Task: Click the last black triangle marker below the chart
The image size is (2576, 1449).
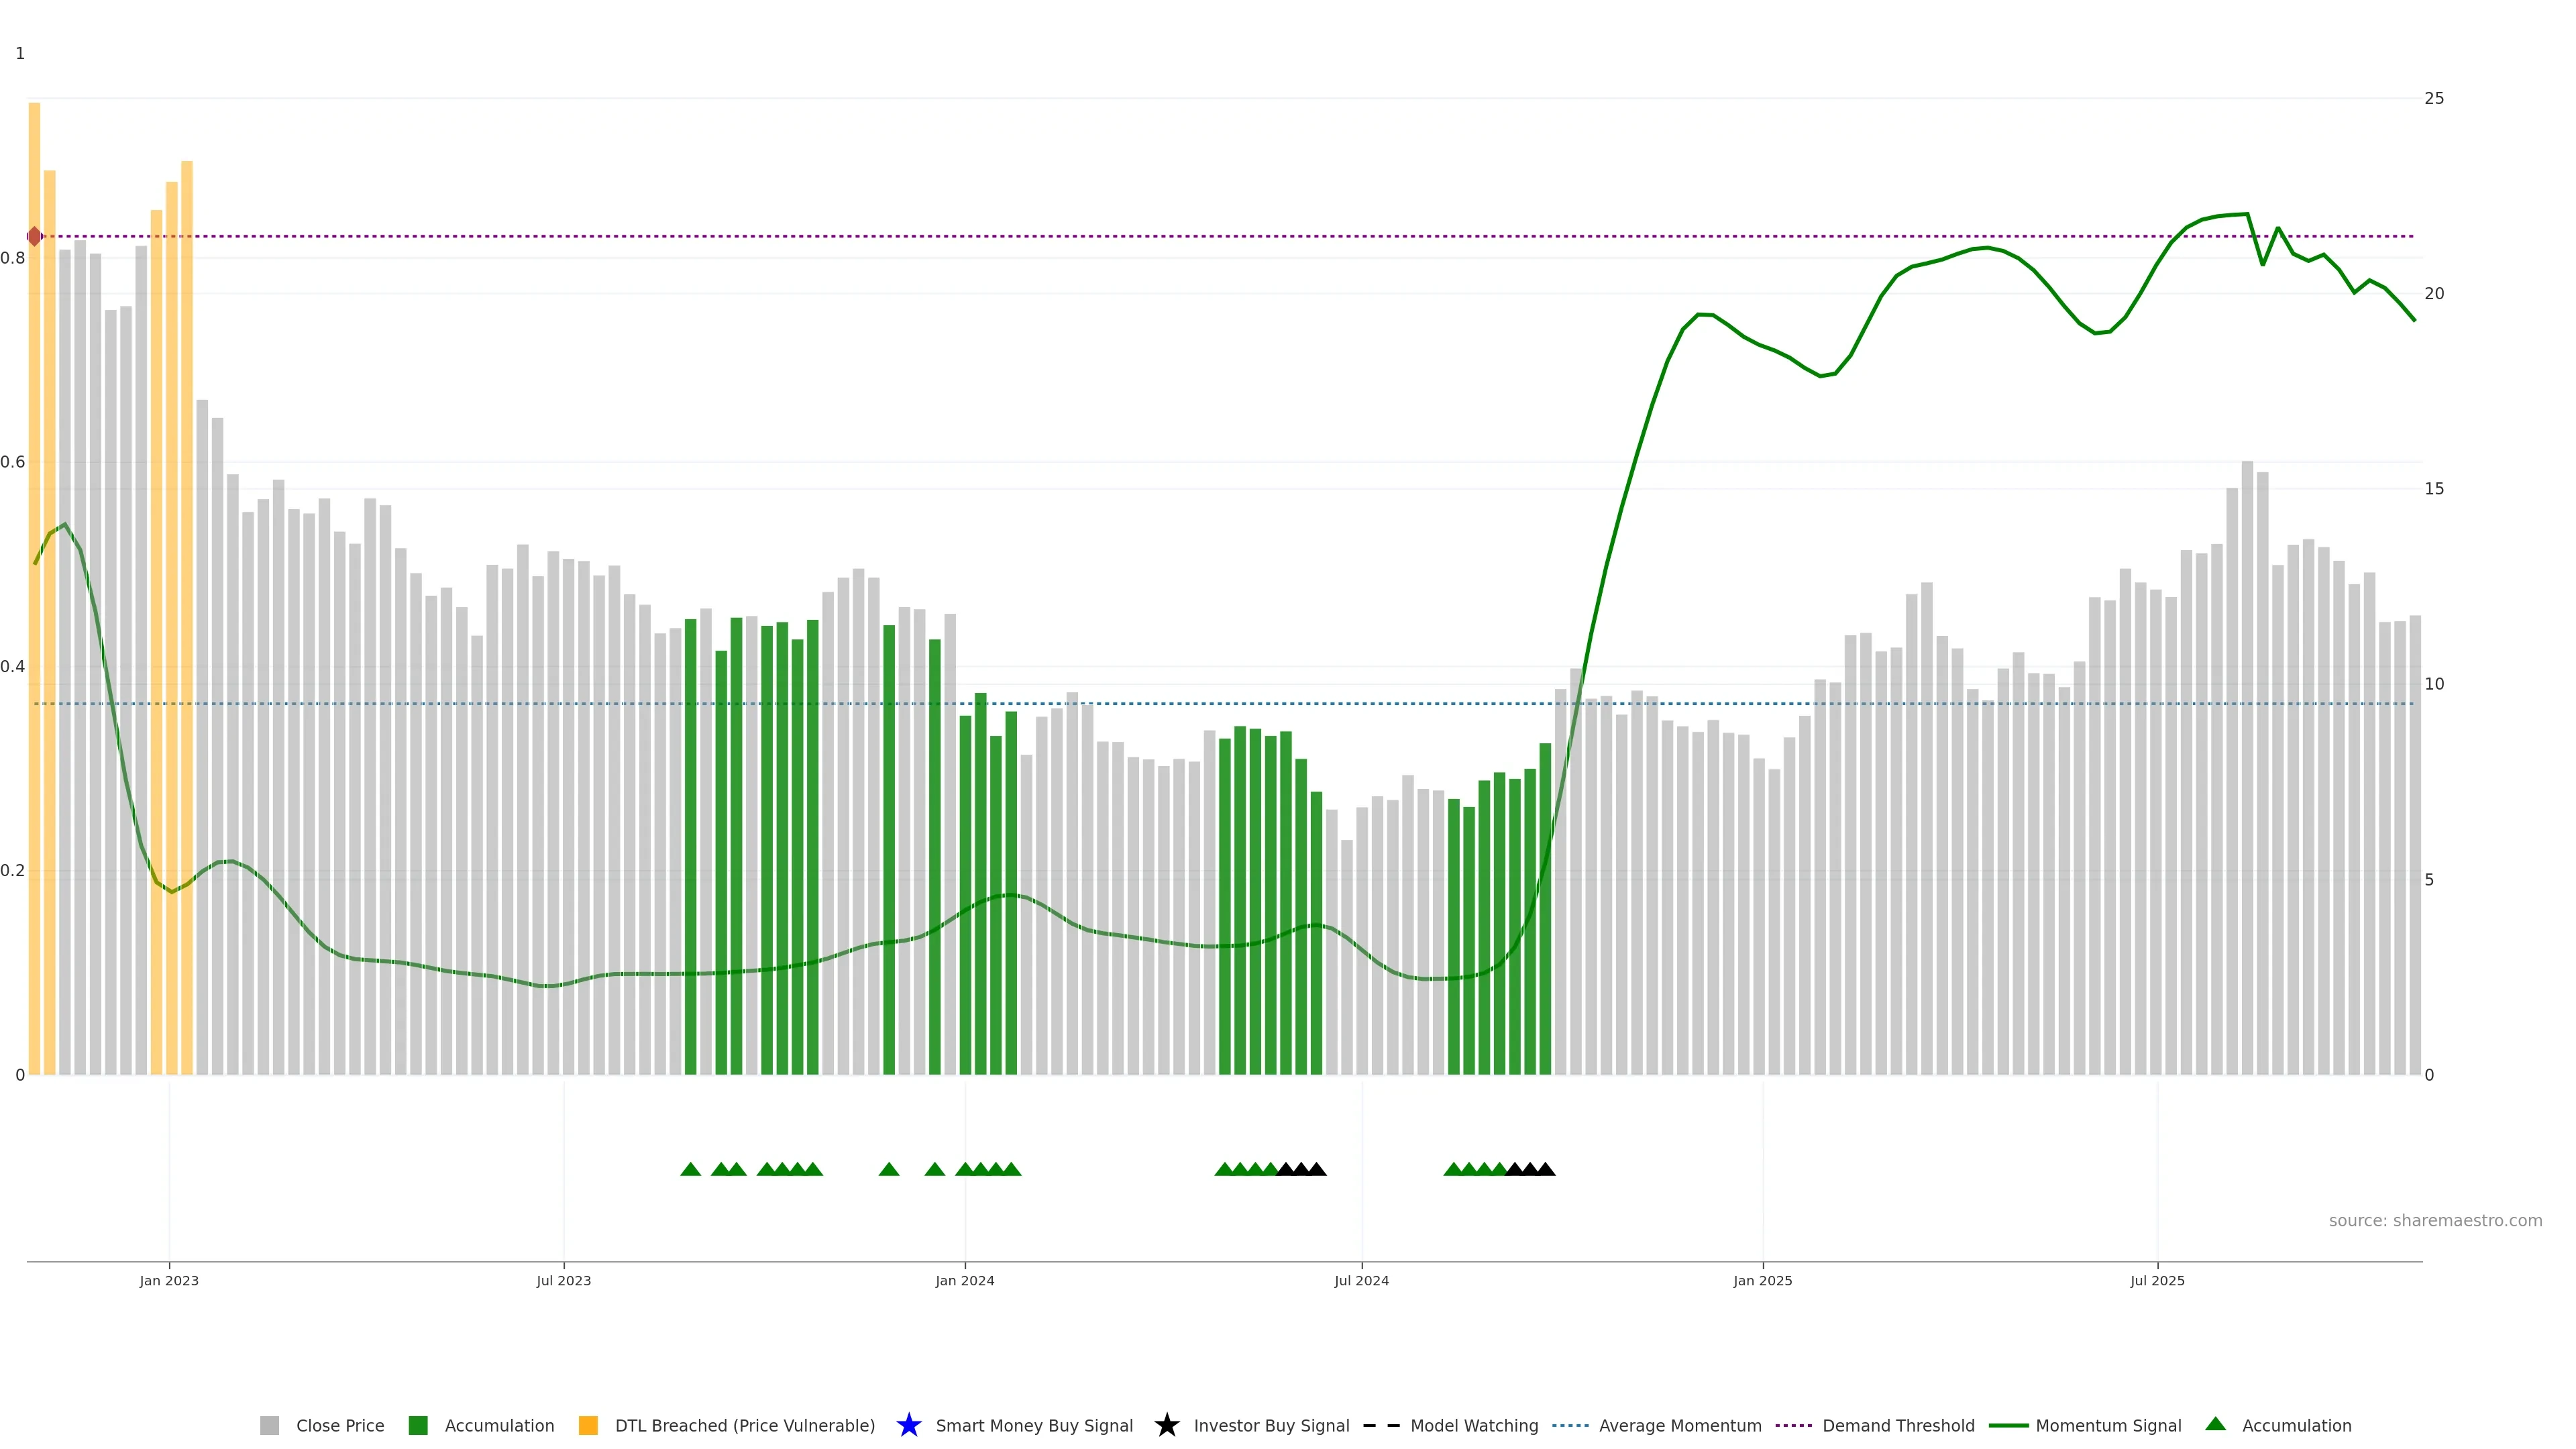Action: click(1545, 1169)
